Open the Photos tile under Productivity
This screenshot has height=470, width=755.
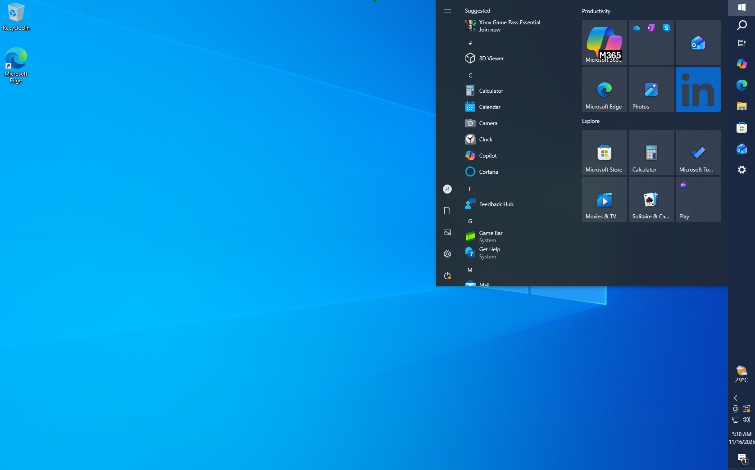click(650, 89)
